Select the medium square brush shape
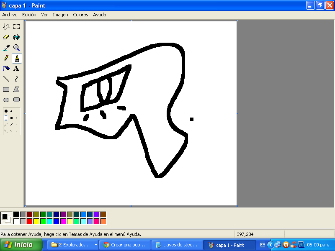The image size is (335, 251). [11, 118]
